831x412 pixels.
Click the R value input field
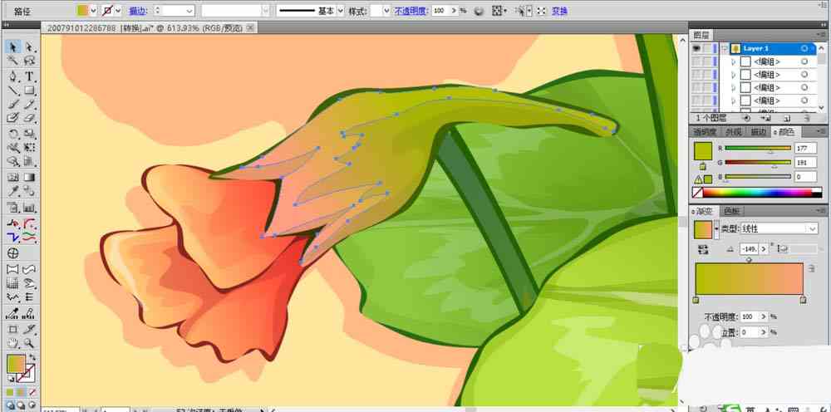(x=805, y=149)
